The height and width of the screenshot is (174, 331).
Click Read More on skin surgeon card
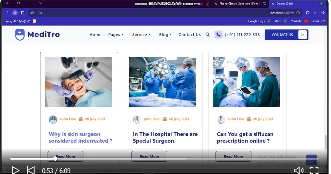tap(65, 156)
